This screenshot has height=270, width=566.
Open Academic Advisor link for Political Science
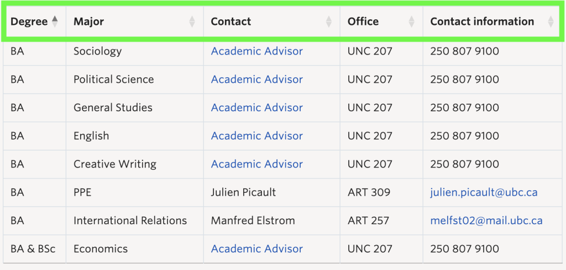[256, 79]
